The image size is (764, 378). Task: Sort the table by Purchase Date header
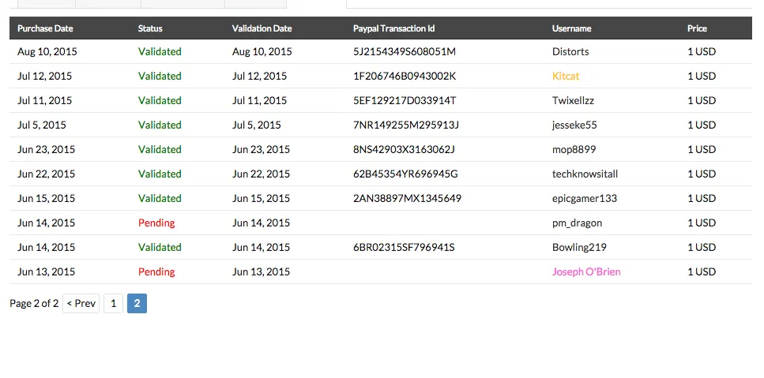(x=45, y=28)
